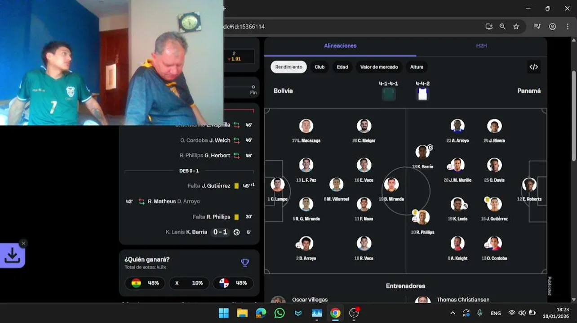Open player C. Melgar avatar
This screenshot has height=323, width=577.
coord(364,126)
